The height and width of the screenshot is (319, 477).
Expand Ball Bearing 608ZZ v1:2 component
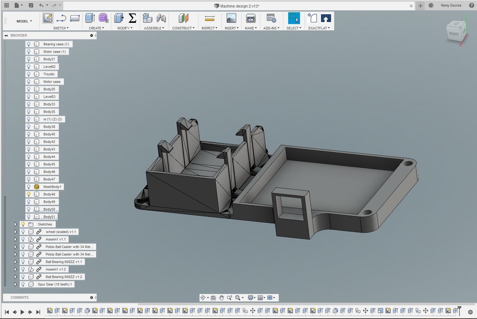[x=15, y=277]
